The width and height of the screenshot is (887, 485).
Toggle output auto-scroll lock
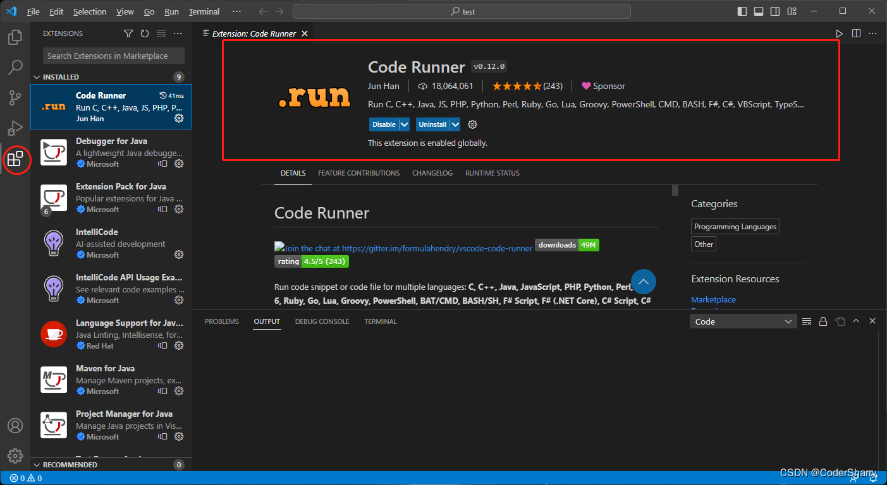[x=823, y=321]
